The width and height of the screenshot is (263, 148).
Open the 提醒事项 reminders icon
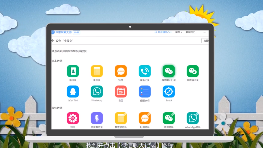[x=145, y=91]
